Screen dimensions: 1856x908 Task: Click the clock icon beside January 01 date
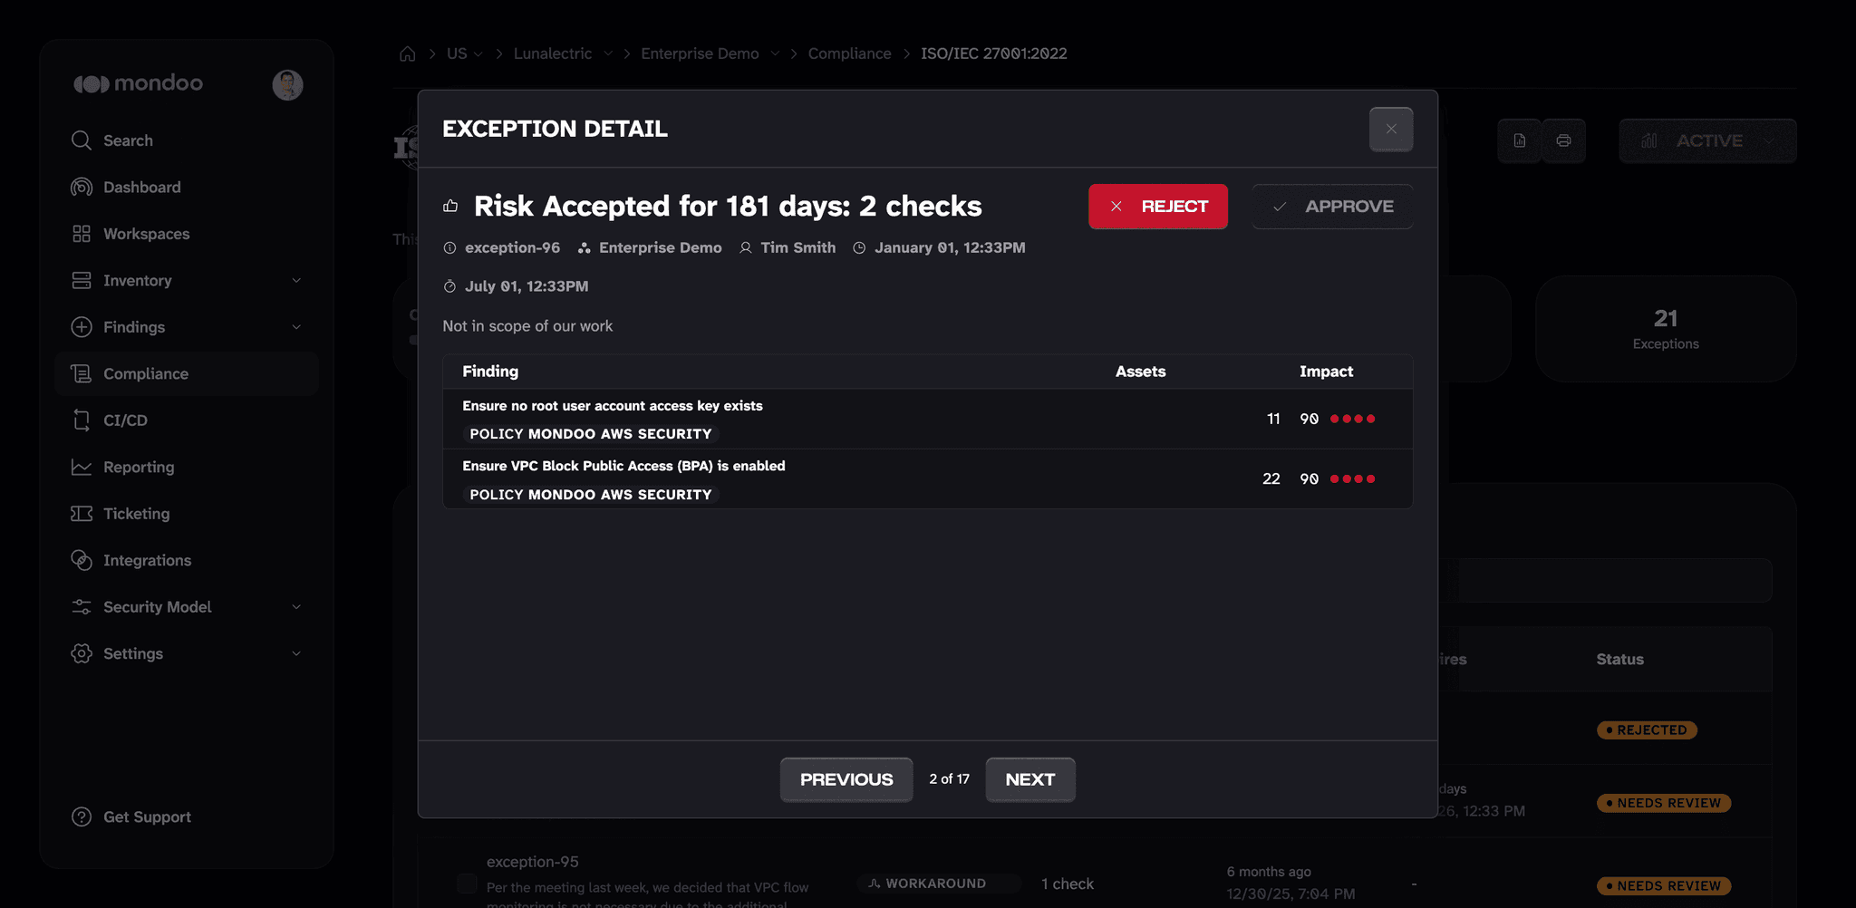pos(859,247)
